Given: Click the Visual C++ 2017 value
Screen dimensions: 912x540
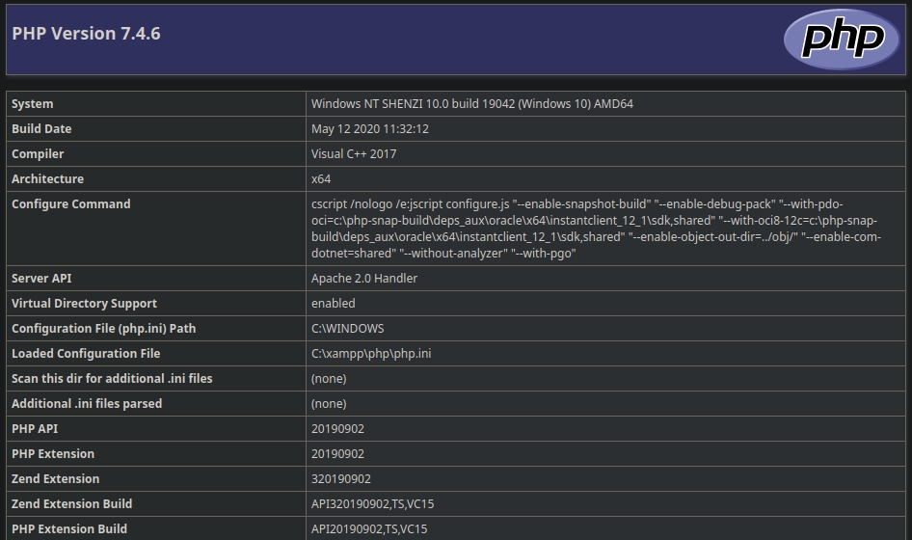Looking at the screenshot, I should 353,154.
